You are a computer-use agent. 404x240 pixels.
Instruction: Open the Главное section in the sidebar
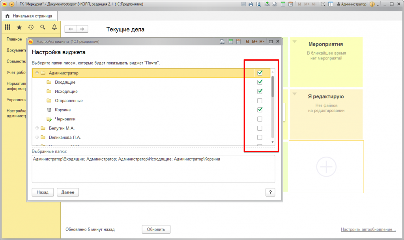[14, 39]
